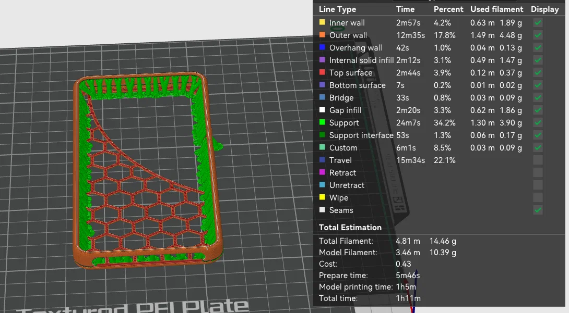The image size is (569, 313).
Task: Toggle Inner wall display checkbox
Action: [538, 23]
